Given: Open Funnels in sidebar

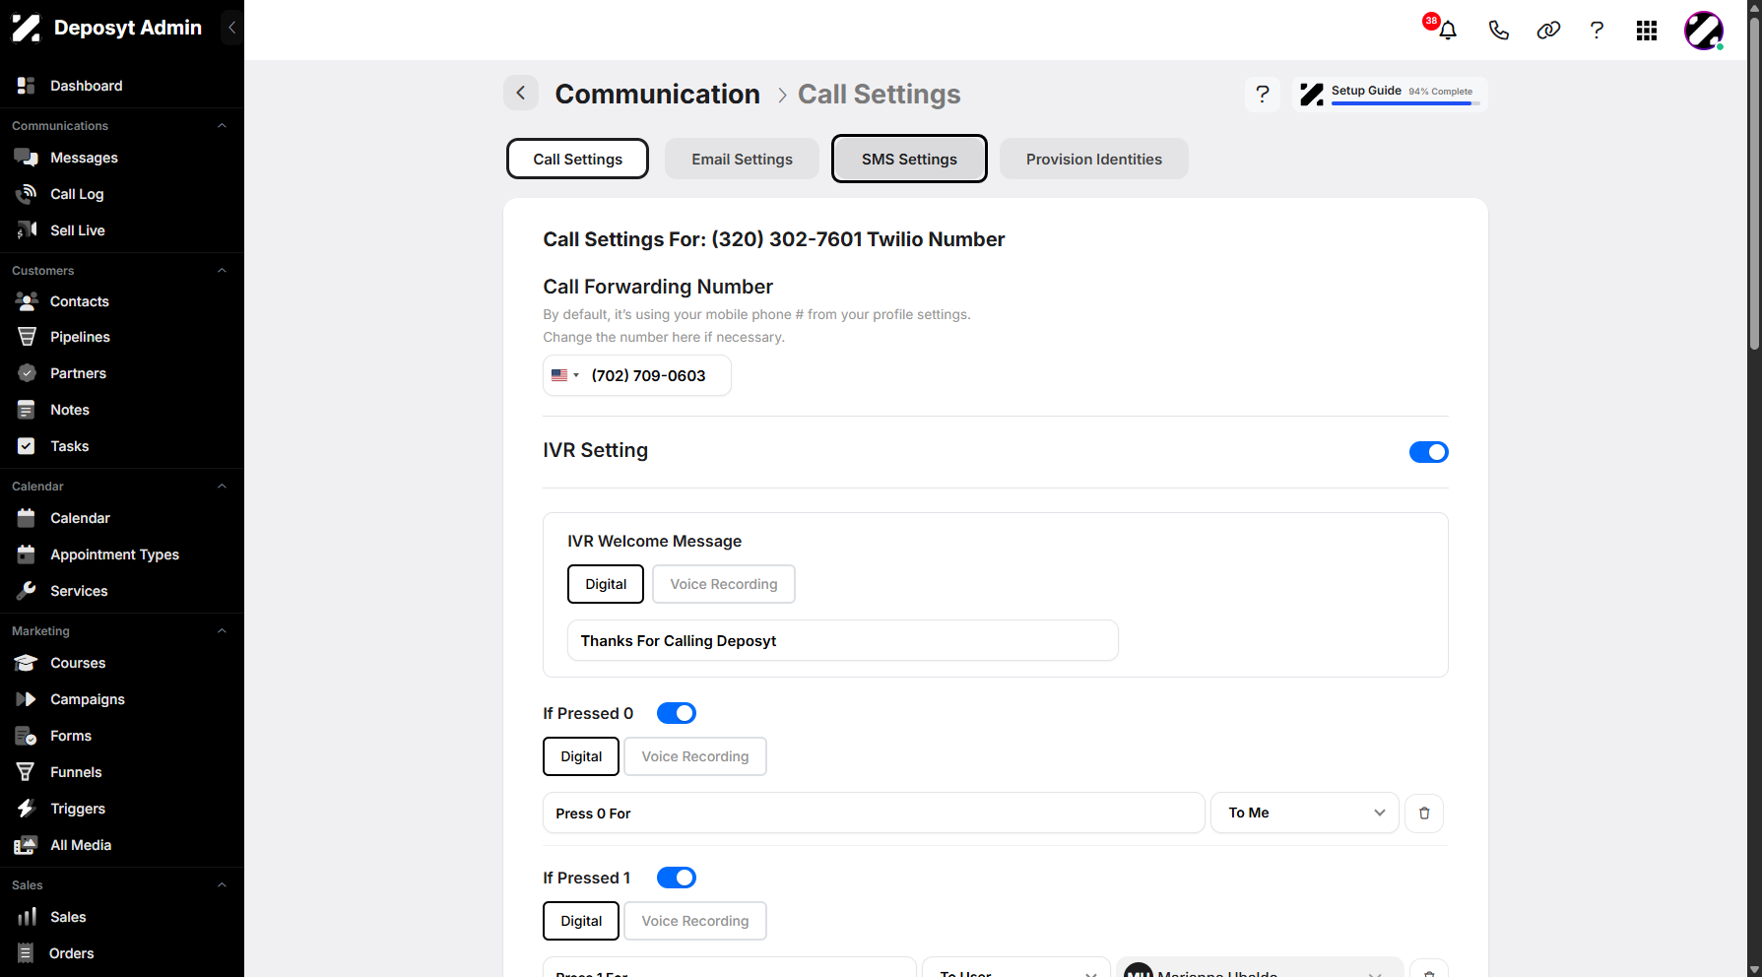Looking at the screenshot, I should click(x=76, y=772).
